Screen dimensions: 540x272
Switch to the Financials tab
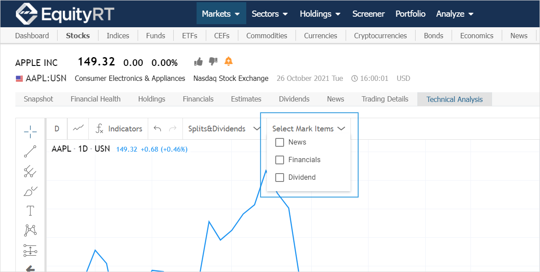[x=198, y=99]
